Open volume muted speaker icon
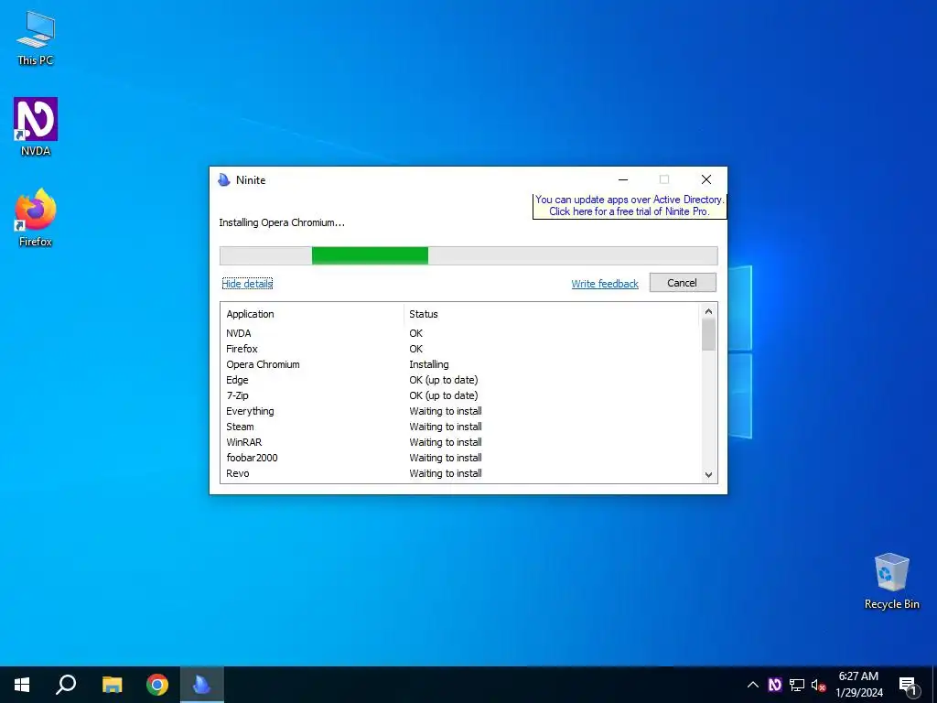Image resolution: width=937 pixels, height=703 pixels. pos(818,685)
